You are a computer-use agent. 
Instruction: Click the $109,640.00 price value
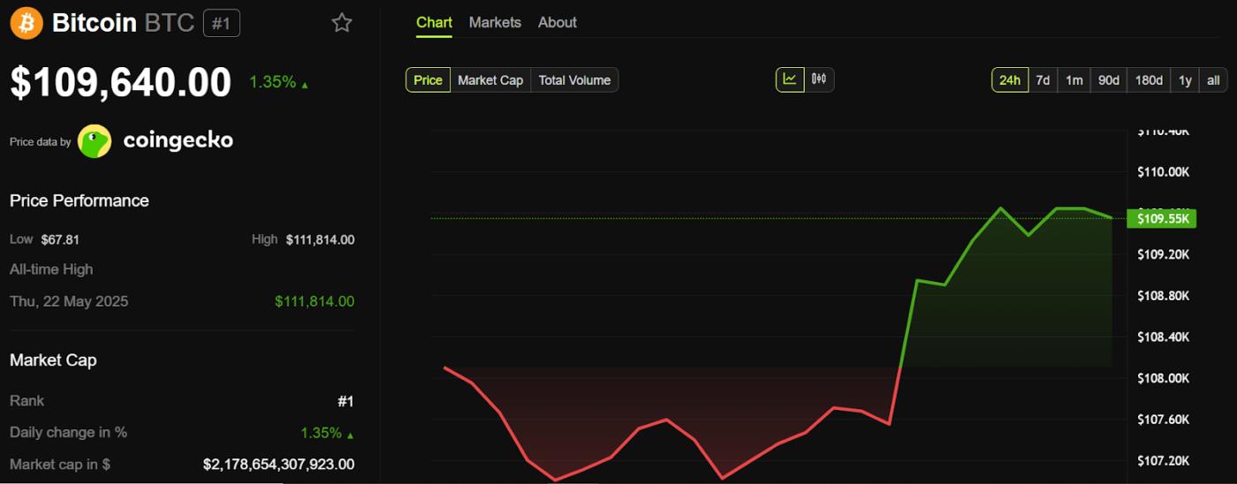(120, 82)
